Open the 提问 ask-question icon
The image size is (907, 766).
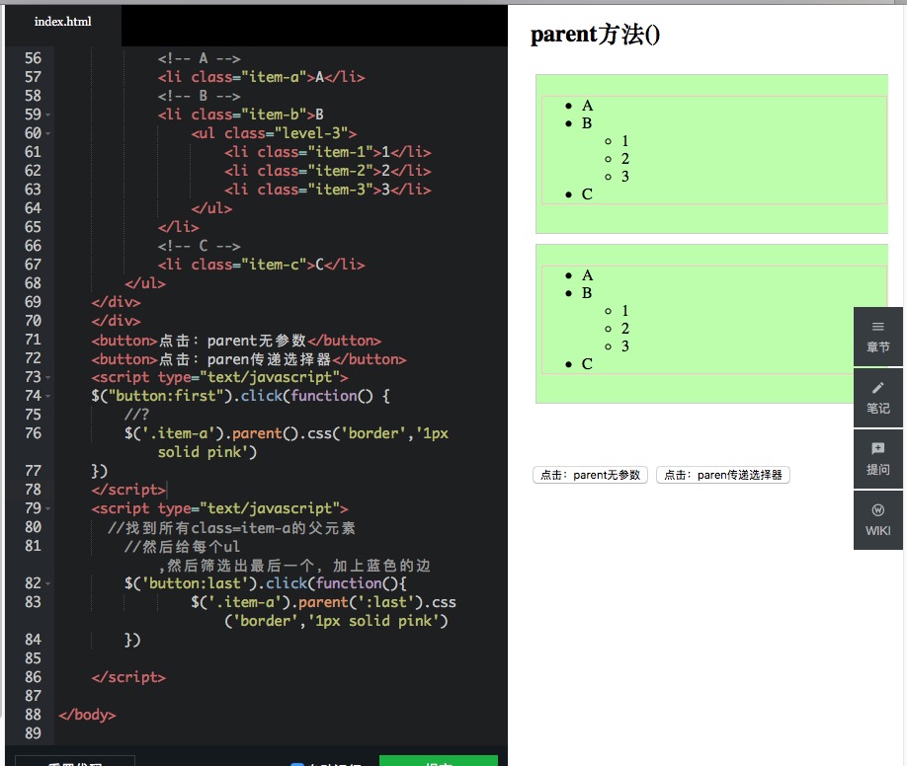(877, 459)
